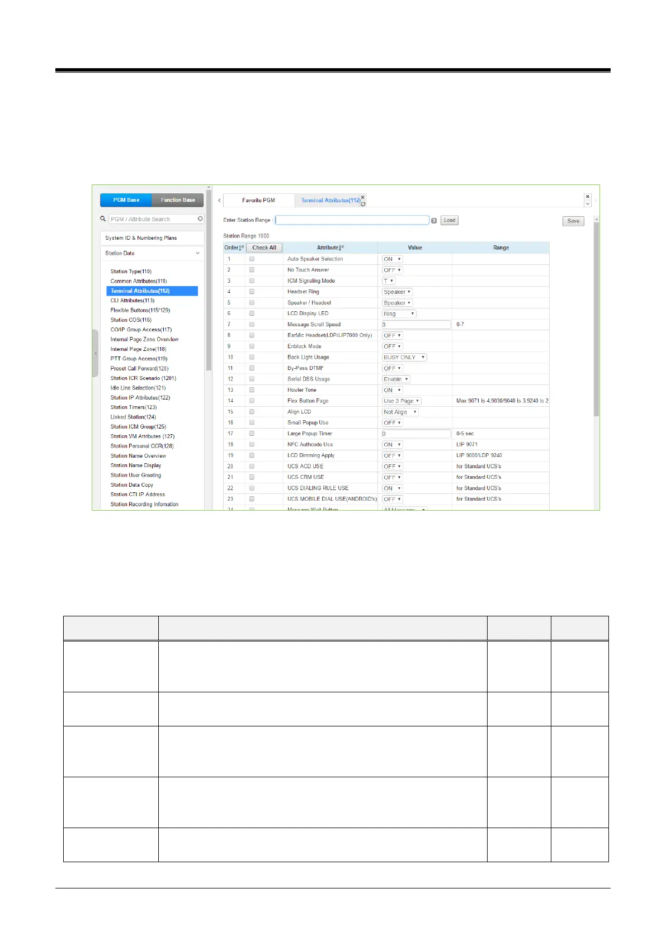The width and height of the screenshot is (666, 941).
Task: Click the Check All button
Action: coord(264,248)
